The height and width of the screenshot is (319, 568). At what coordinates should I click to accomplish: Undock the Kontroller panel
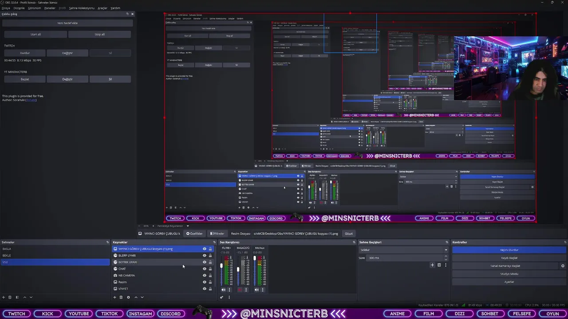click(x=565, y=242)
